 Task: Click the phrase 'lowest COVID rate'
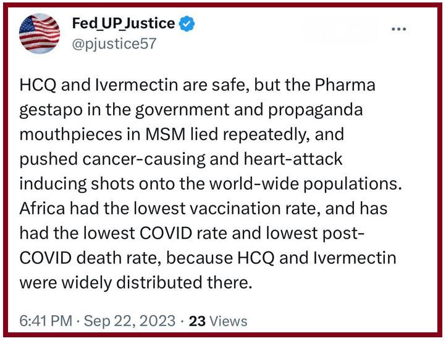[x=161, y=233]
